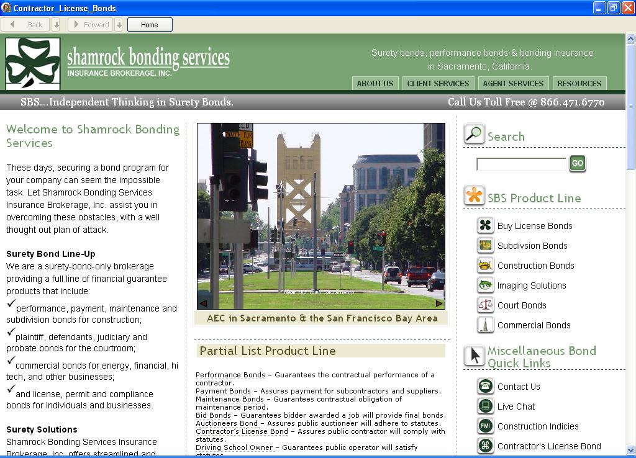Click the Live Chat monitor icon
636x458 pixels.
point(486,406)
